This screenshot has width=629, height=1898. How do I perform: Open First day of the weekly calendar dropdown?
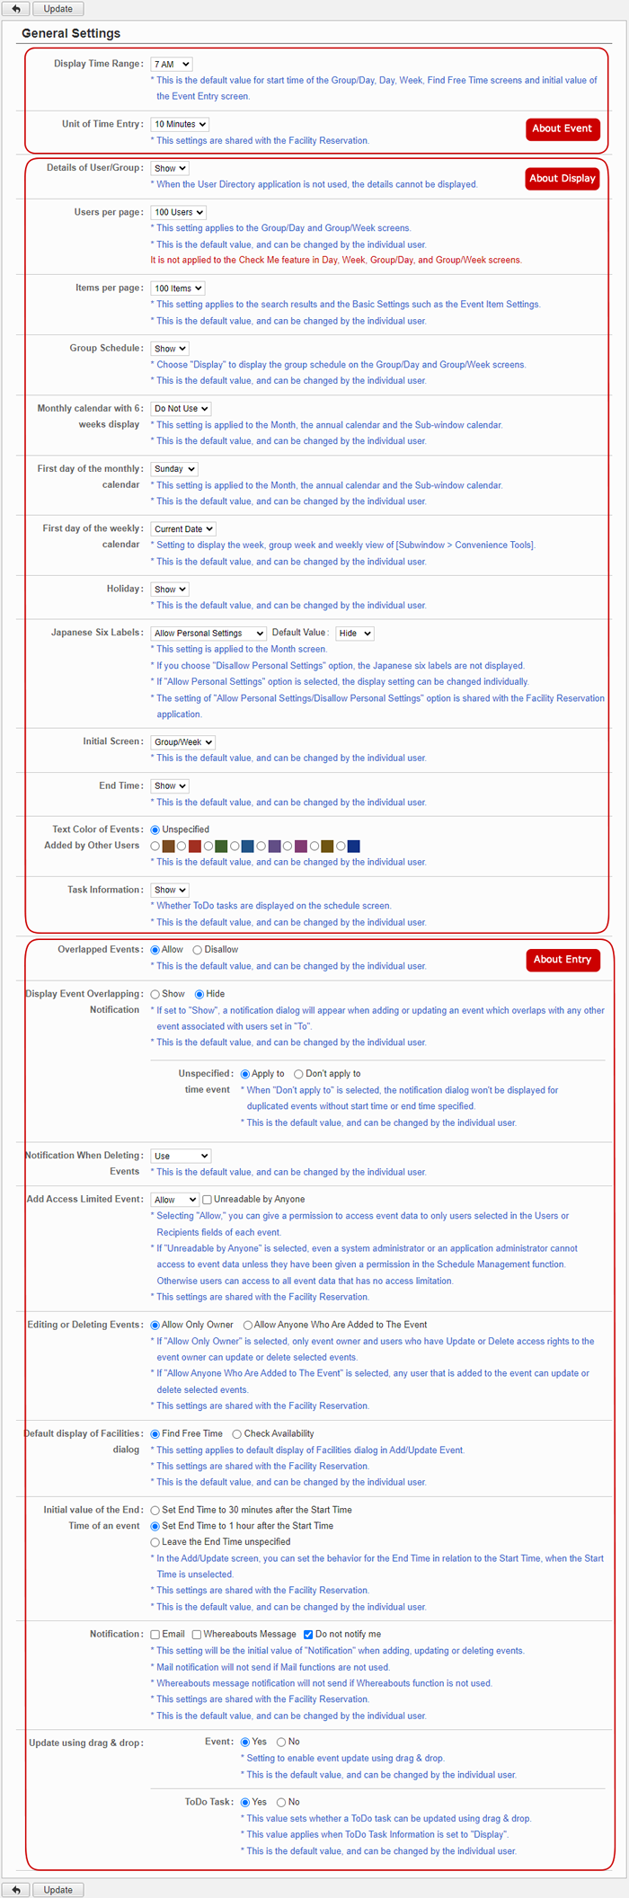point(183,529)
